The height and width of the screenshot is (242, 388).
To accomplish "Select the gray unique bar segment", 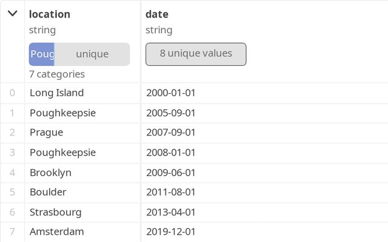I will coord(92,54).
